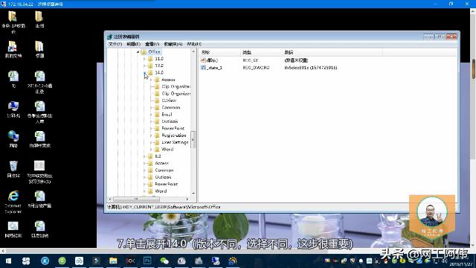Screen dimensions: 476x268
Task: Select the Excel key folder icon
Action: click(x=157, y=115)
